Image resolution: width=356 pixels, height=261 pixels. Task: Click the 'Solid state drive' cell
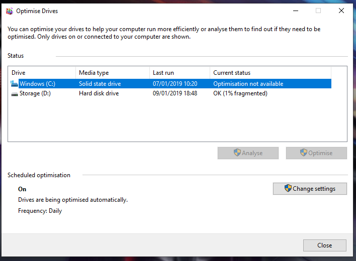coord(100,84)
